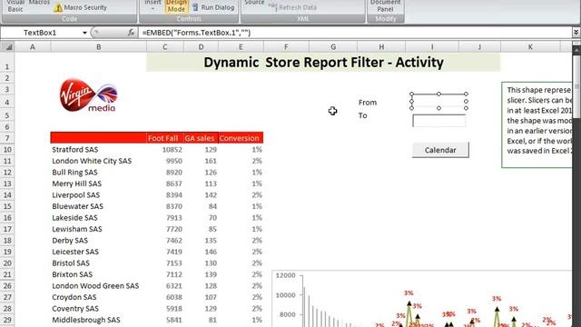Open Document Panel
Image resolution: width=581 pixels, height=327 pixels.
[x=385, y=6]
